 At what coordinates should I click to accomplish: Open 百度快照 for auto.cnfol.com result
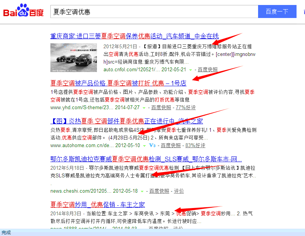click(x=208, y=70)
